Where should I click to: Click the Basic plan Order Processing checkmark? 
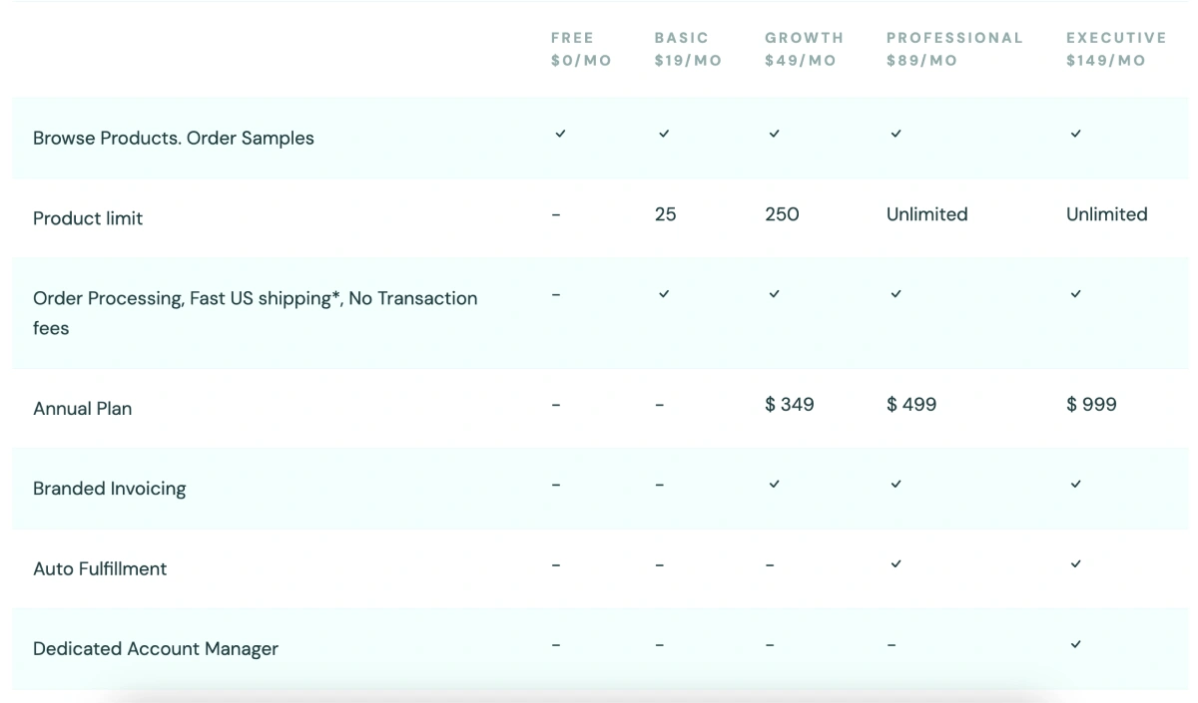[664, 294]
